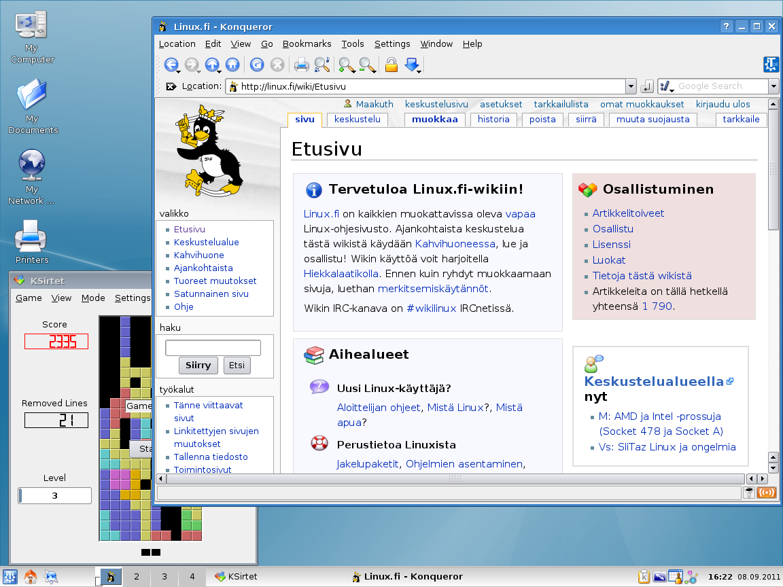Open the Bookmarks menu

(307, 43)
